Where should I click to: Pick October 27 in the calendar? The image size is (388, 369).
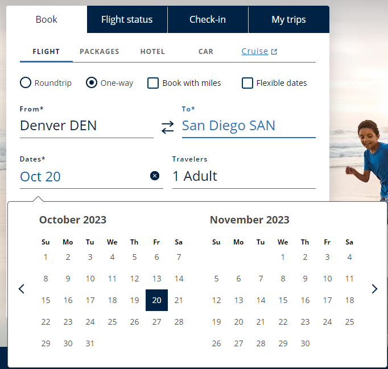156,322
